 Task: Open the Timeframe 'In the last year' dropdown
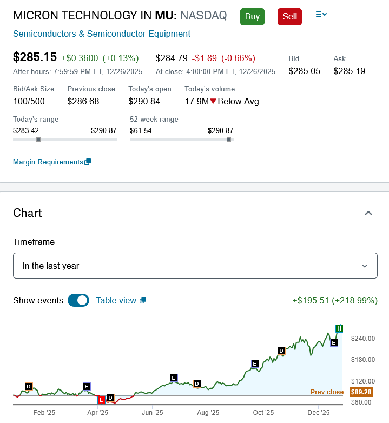195,266
